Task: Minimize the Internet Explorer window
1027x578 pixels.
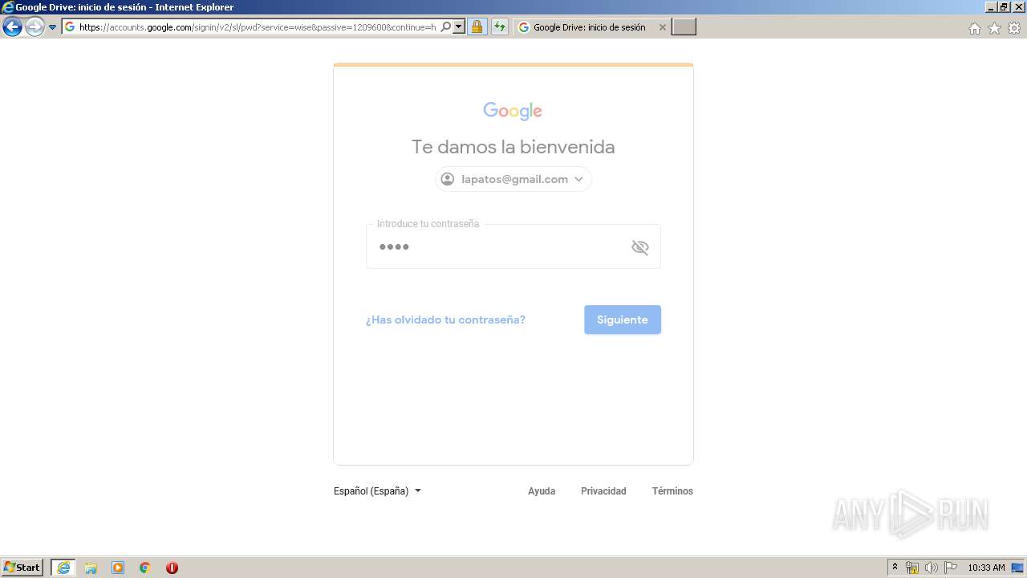Action: 990,7
